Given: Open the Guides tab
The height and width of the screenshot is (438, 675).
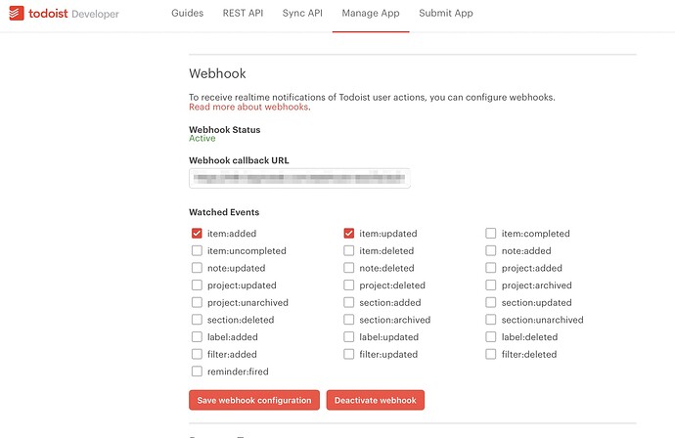Looking at the screenshot, I should coord(185,14).
